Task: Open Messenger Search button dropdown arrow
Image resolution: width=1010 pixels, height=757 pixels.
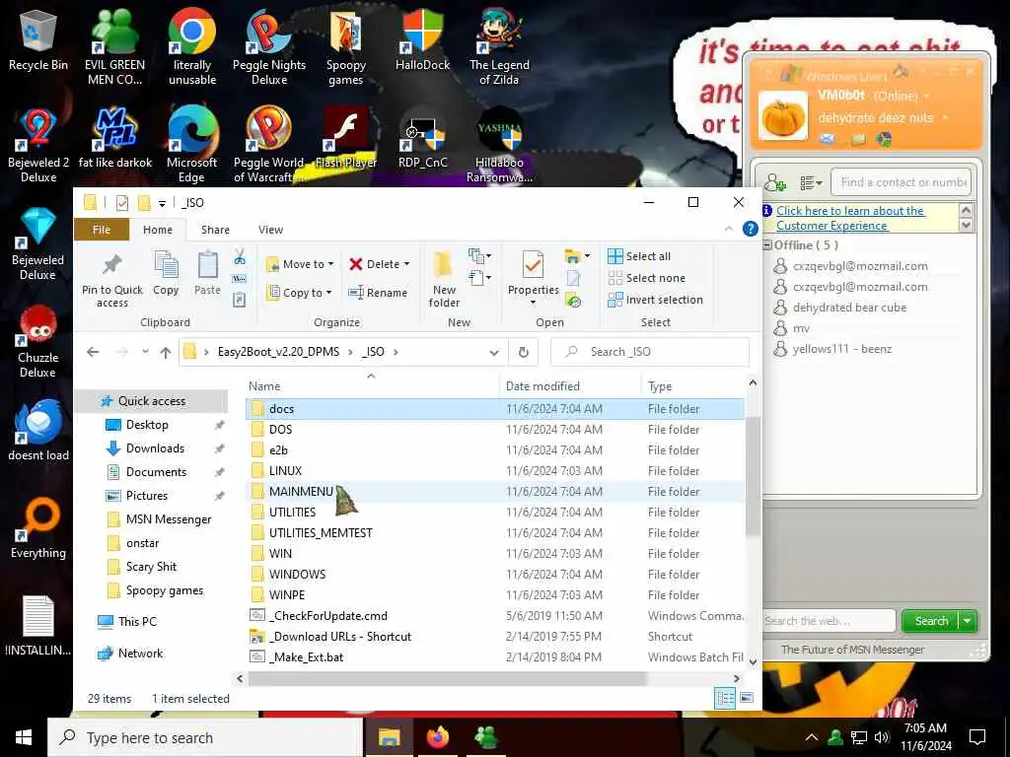Action: coord(968,621)
